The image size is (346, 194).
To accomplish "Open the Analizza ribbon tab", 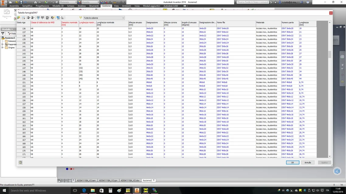I will 82,6.
